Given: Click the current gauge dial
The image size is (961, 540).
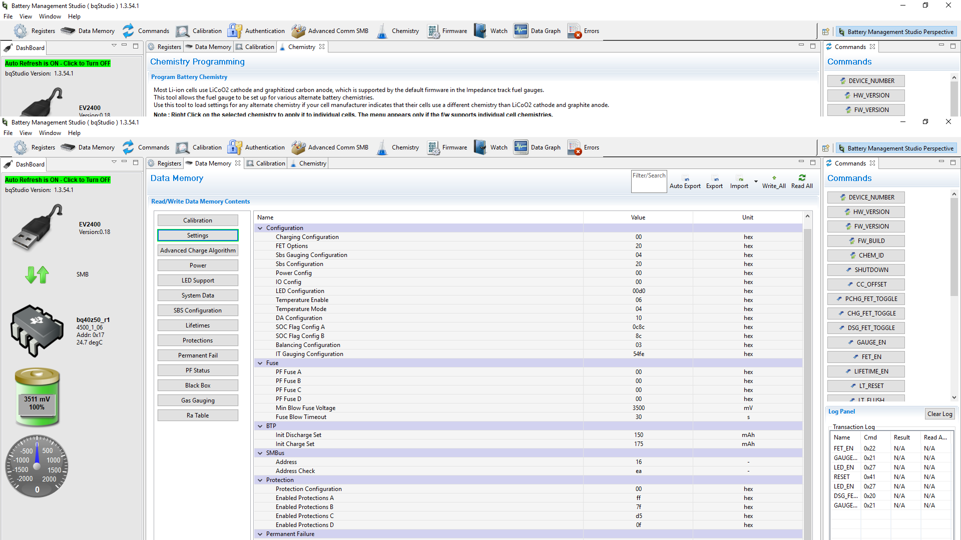Looking at the screenshot, I should click(37, 466).
